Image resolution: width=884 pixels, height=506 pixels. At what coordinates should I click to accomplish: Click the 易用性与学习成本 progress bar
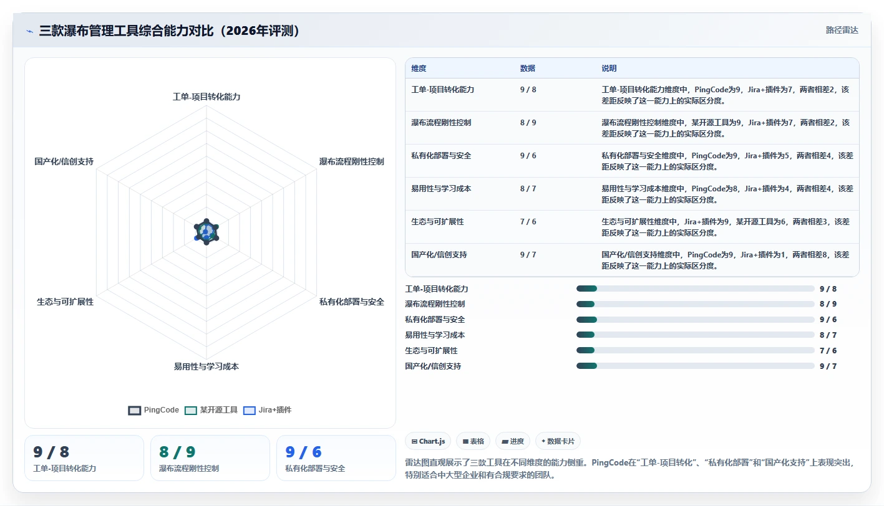(x=696, y=335)
